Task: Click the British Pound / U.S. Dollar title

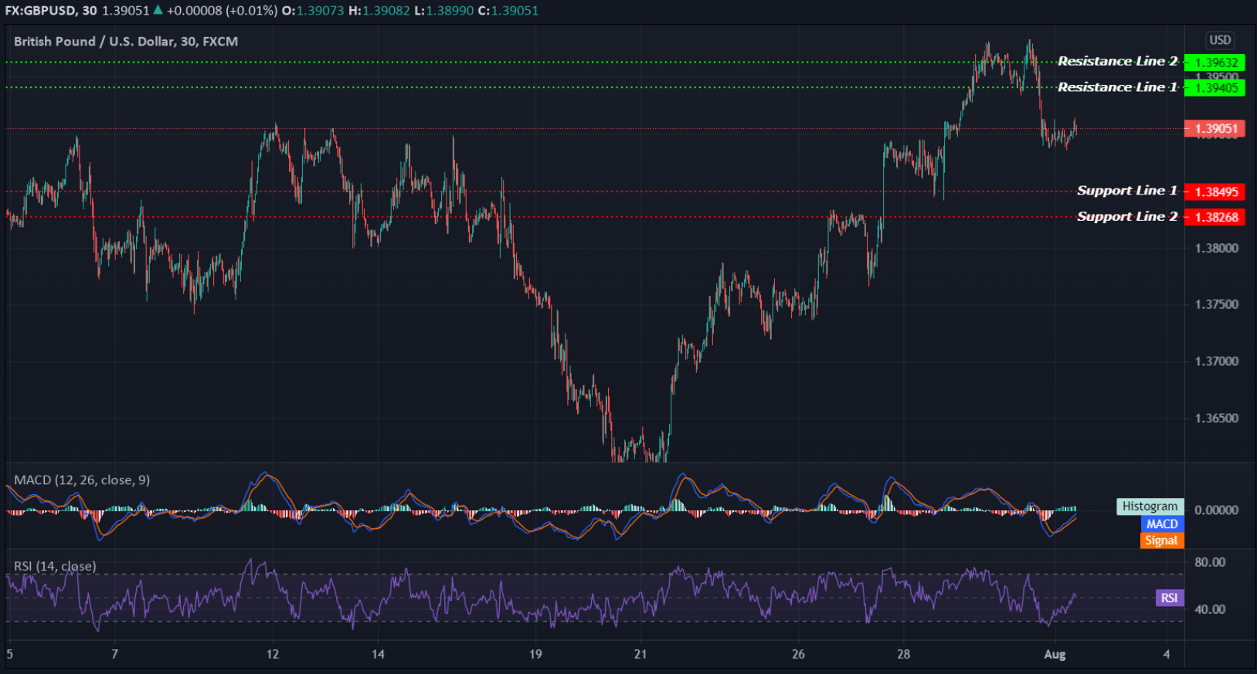Action: point(126,42)
